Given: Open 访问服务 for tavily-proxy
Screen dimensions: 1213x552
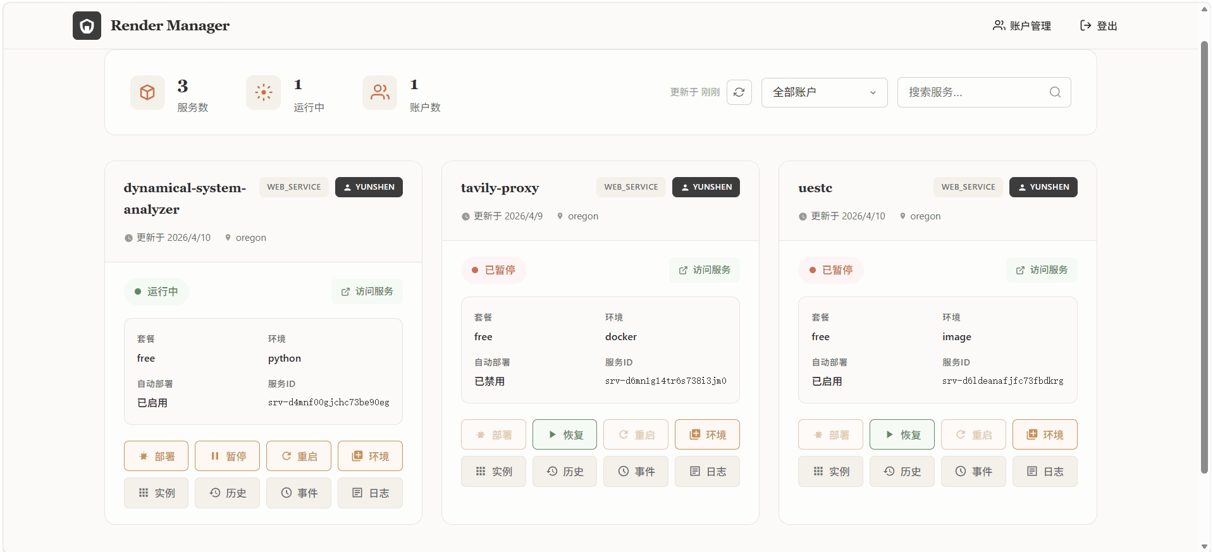Looking at the screenshot, I should (x=705, y=270).
